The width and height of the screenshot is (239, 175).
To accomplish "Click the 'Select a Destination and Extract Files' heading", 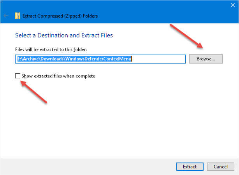I will pos(64,35).
